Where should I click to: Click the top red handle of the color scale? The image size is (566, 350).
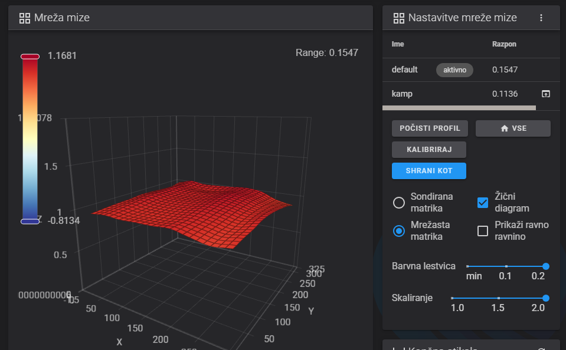[30, 57]
